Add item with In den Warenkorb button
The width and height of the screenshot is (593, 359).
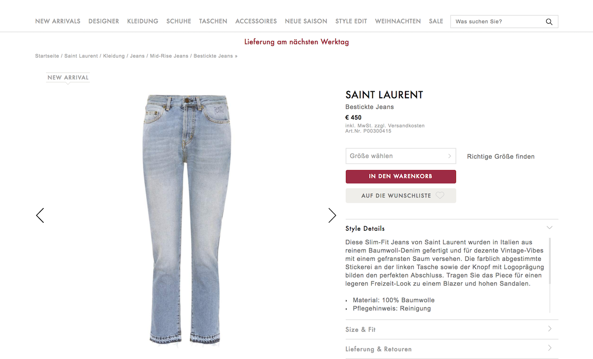coord(401,176)
